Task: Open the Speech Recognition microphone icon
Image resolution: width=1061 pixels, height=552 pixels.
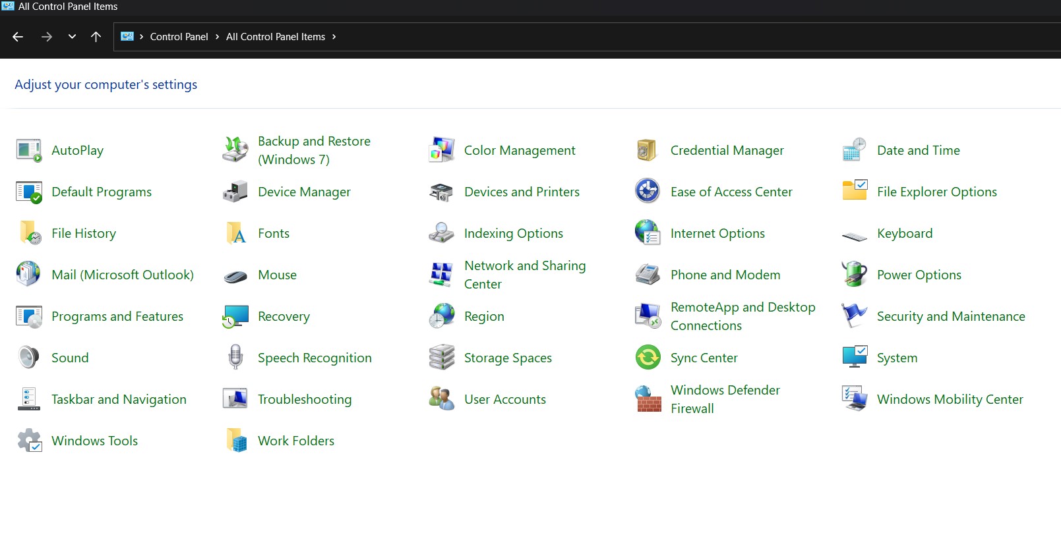Action: (x=235, y=358)
